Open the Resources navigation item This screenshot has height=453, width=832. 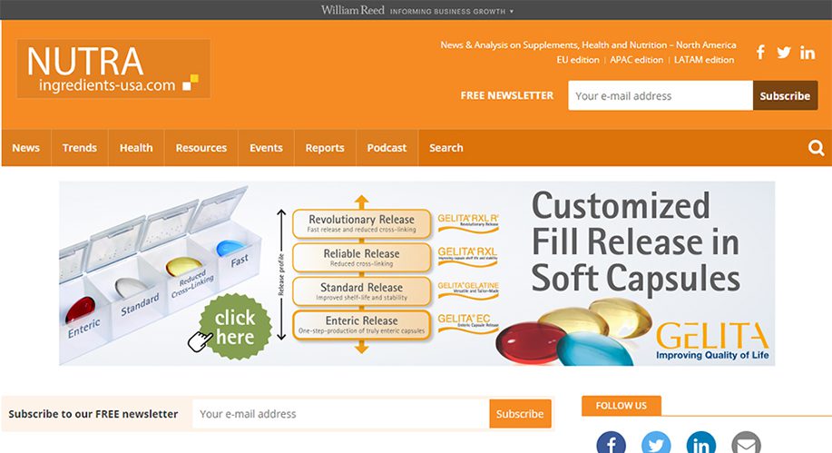click(201, 148)
